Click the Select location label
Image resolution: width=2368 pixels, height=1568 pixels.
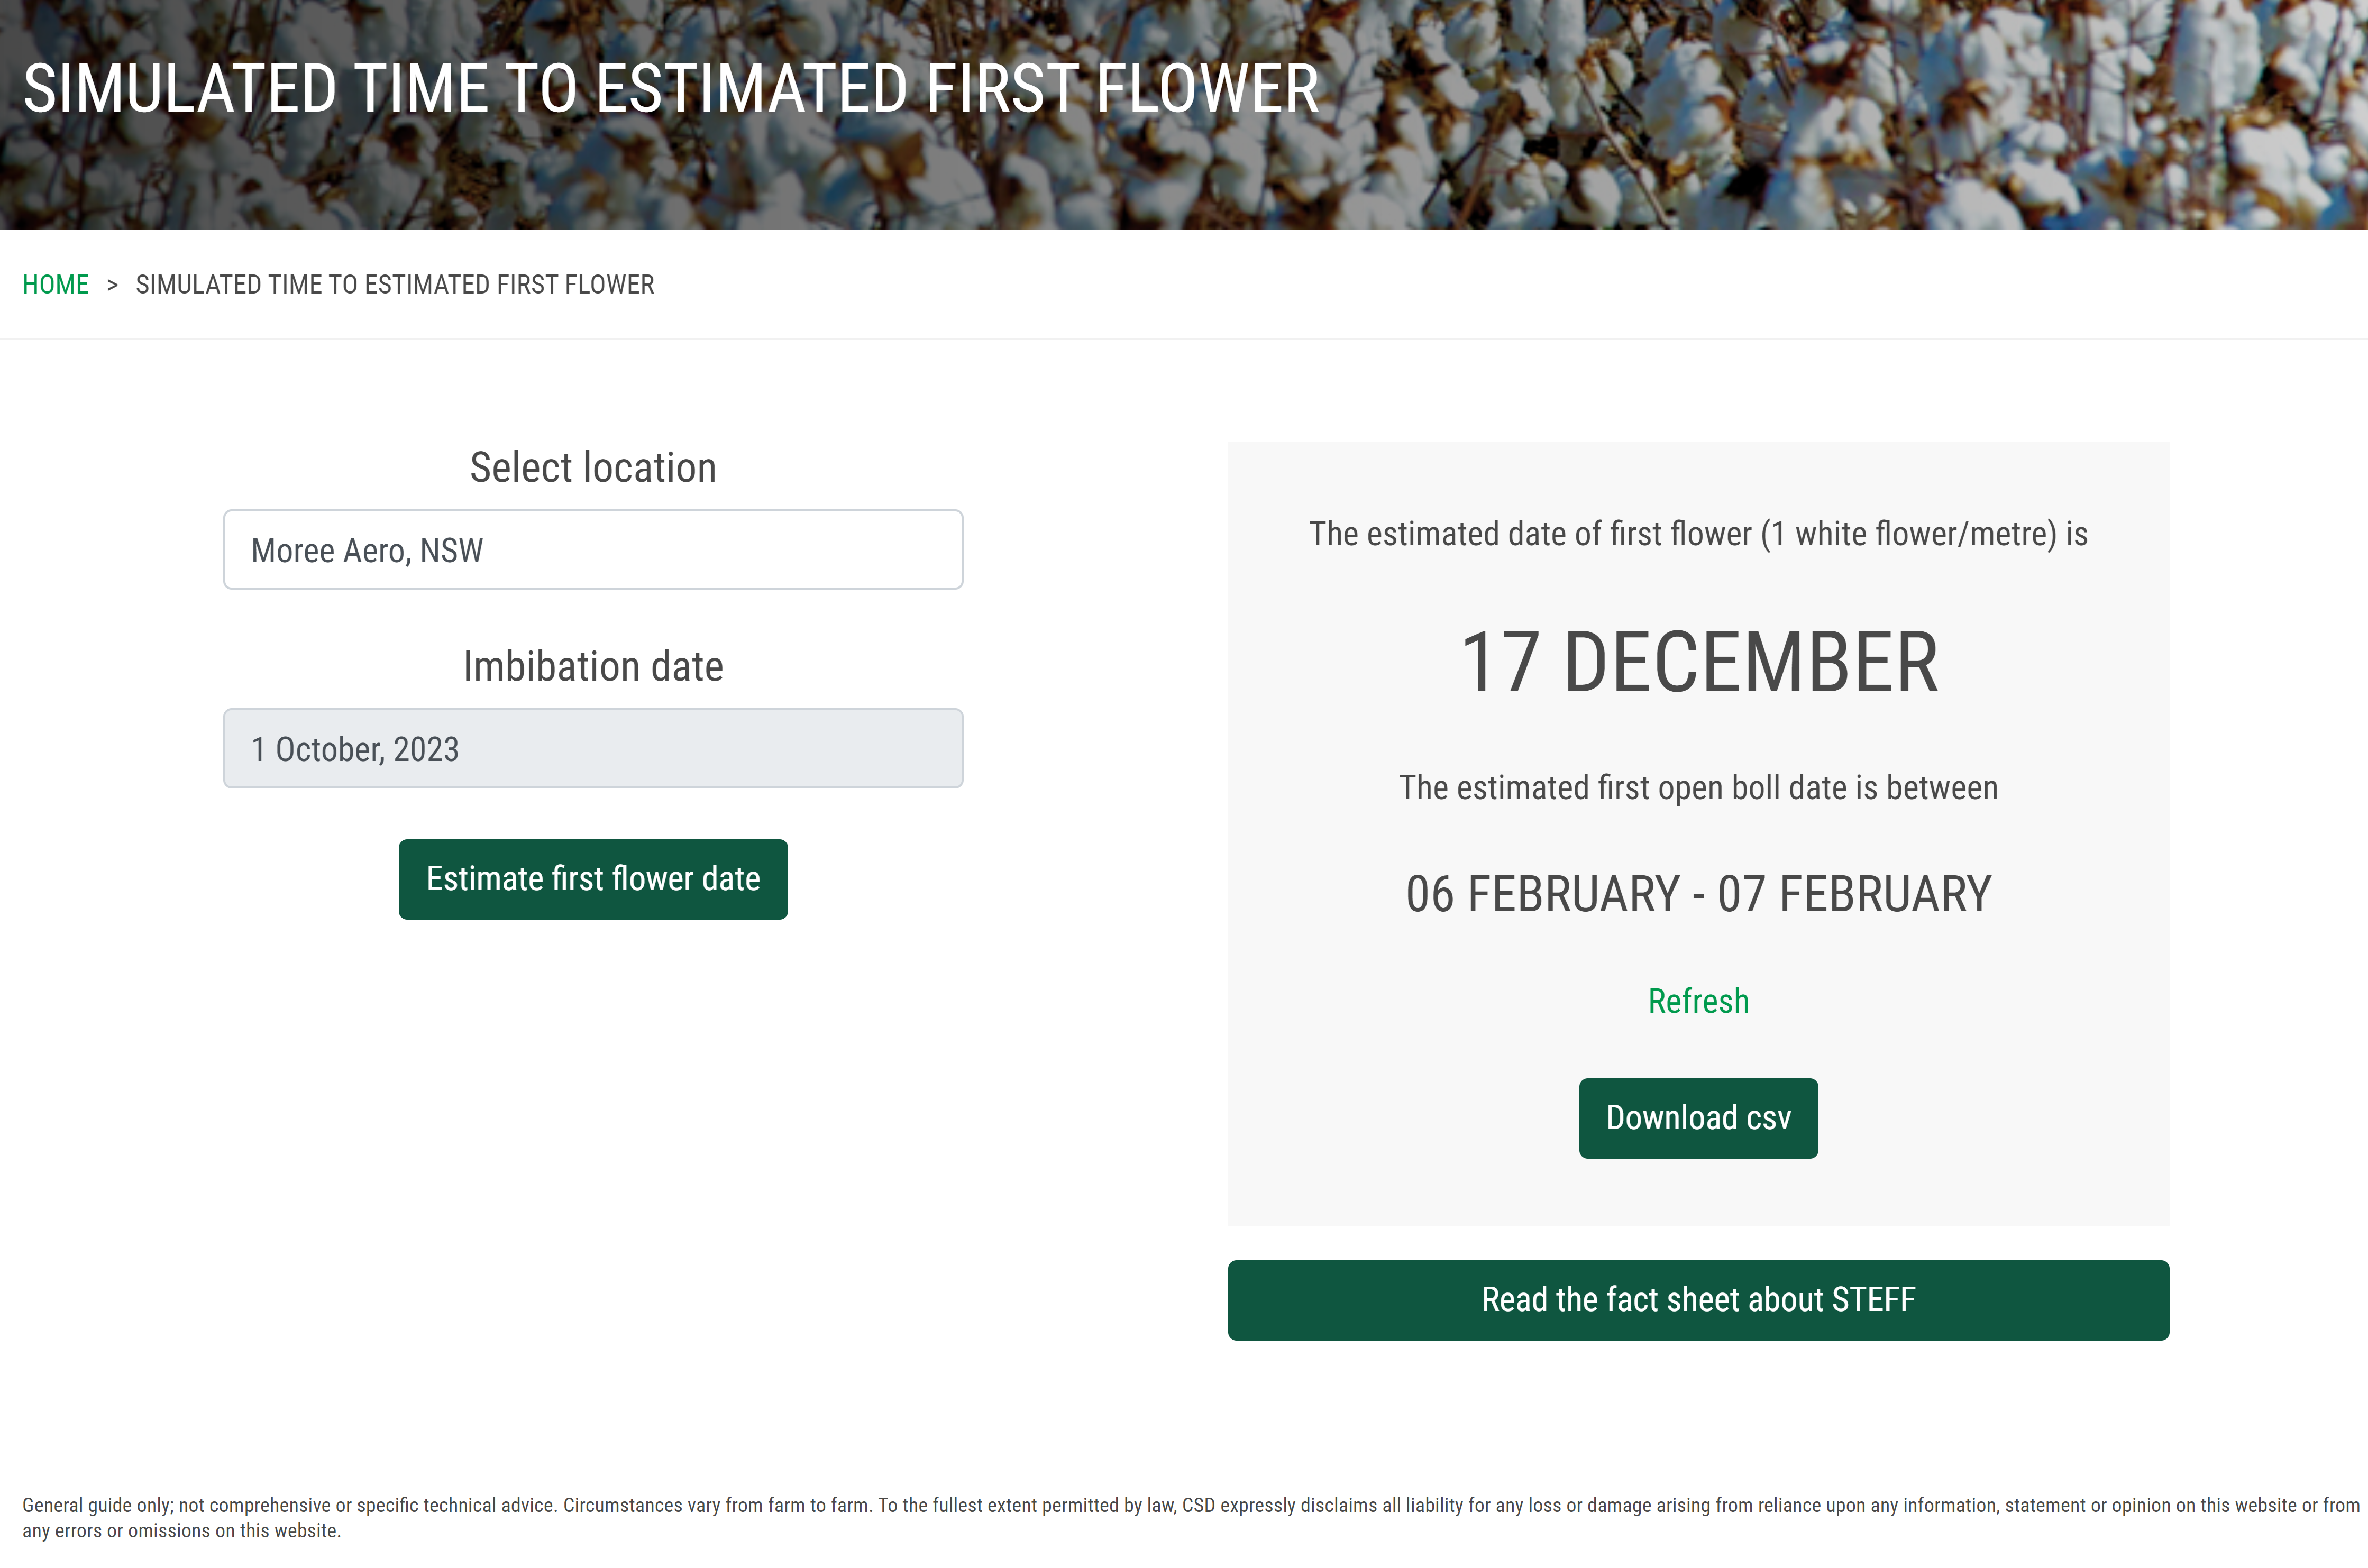tap(593, 468)
